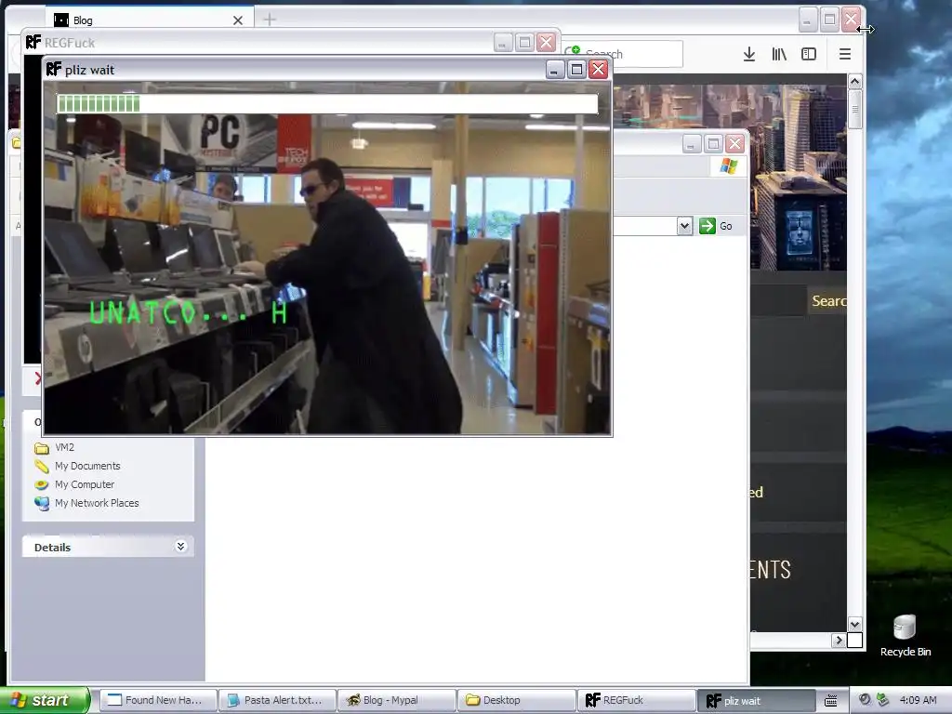Open the Explorer address bar dropdown

pos(684,226)
